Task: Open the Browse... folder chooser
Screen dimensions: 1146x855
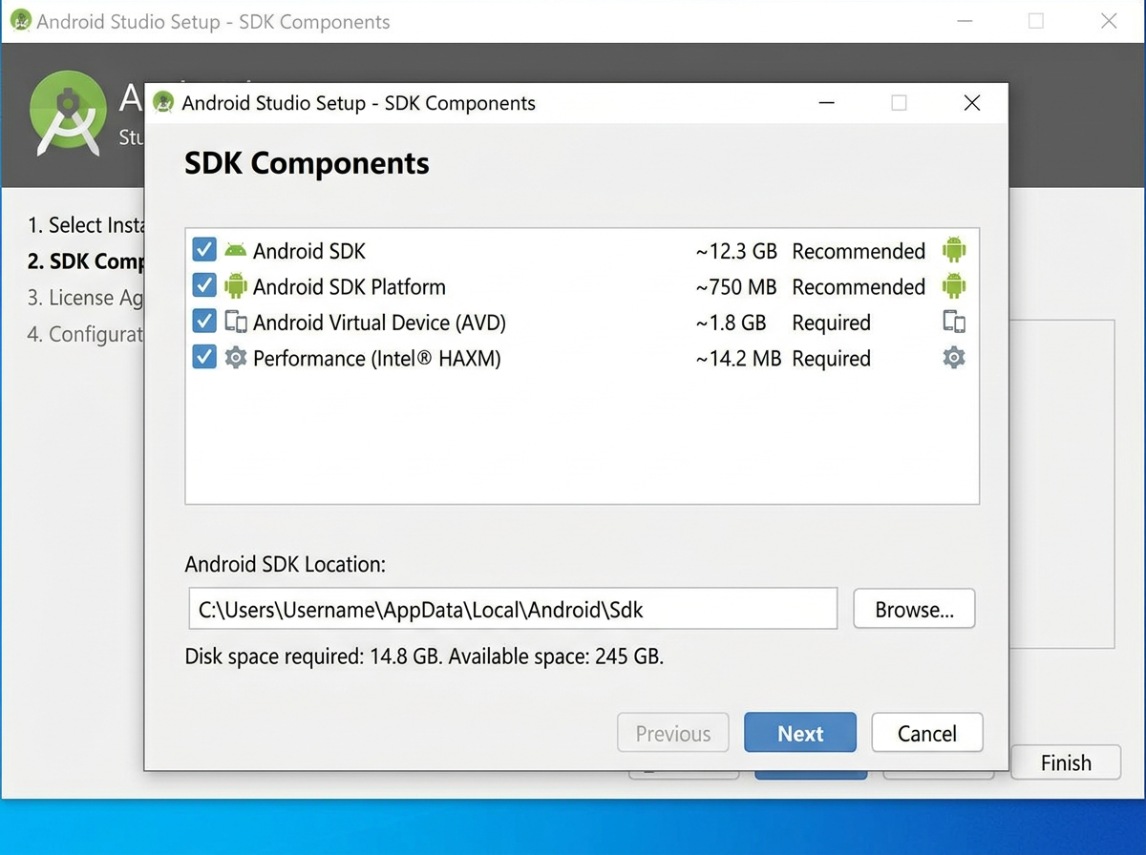Action: (x=914, y=610)
